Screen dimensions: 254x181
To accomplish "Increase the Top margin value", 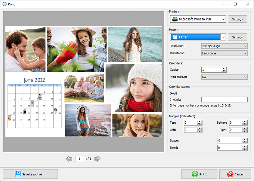I will pos(199,121).
